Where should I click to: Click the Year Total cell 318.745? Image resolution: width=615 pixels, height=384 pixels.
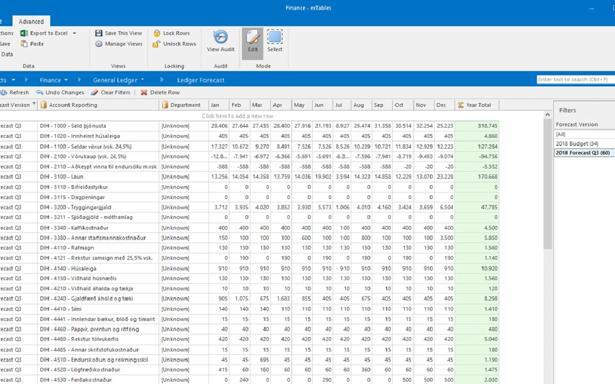point(477,126)
